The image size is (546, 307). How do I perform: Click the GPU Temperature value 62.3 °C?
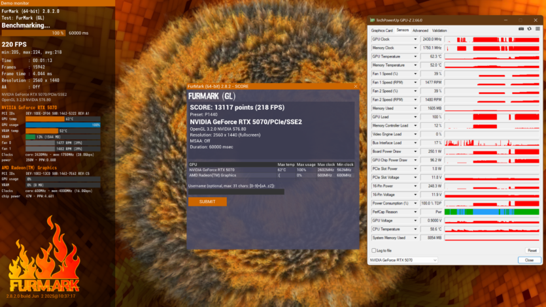pyautogui.click(x=432, y=57)
